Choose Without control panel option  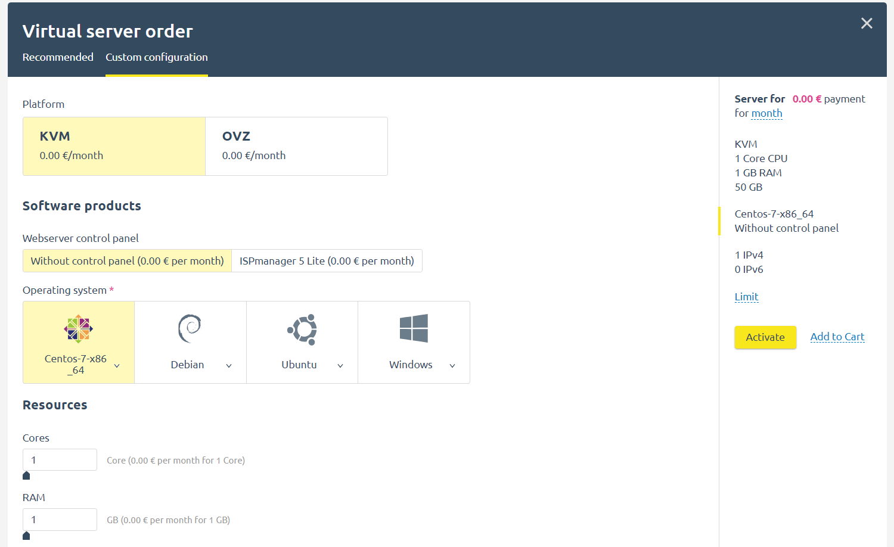127,261
